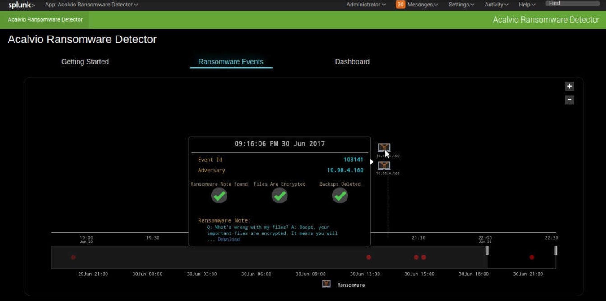
Task: Open the App: Acalvio Ransomware Detector dropdown
Action: [x=92, y=5]
